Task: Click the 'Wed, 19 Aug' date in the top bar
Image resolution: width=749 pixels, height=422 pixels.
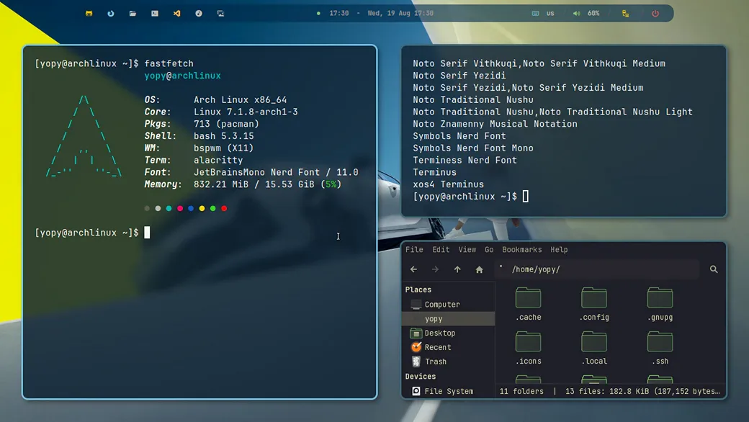Action: [x=389, y=14]
